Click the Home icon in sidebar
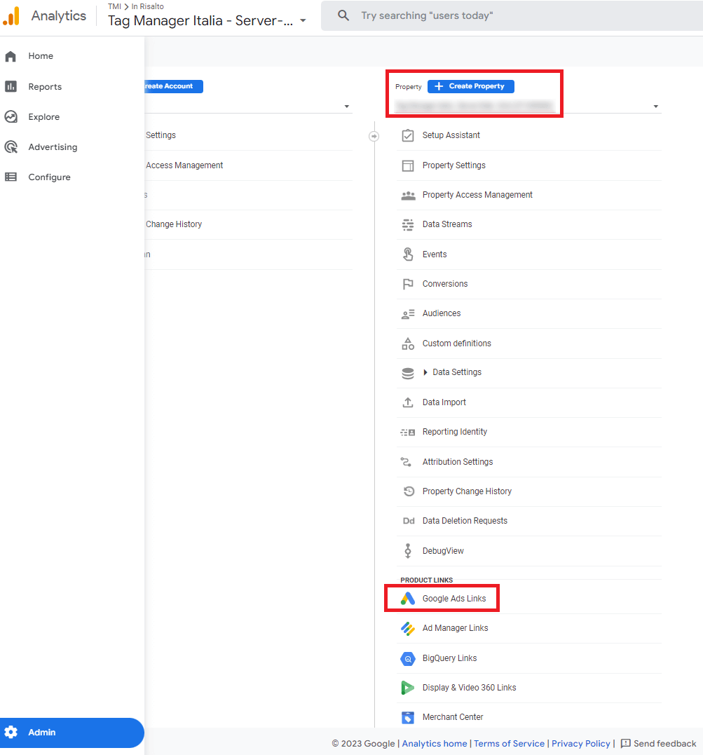The height and width of the screenshot is (755, 703). point(11,56)
